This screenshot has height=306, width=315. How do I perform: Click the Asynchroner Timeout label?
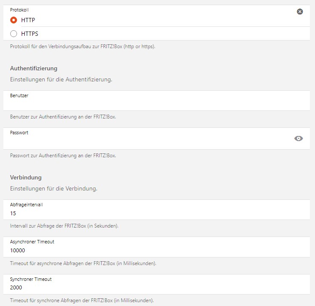coord(32,242)
